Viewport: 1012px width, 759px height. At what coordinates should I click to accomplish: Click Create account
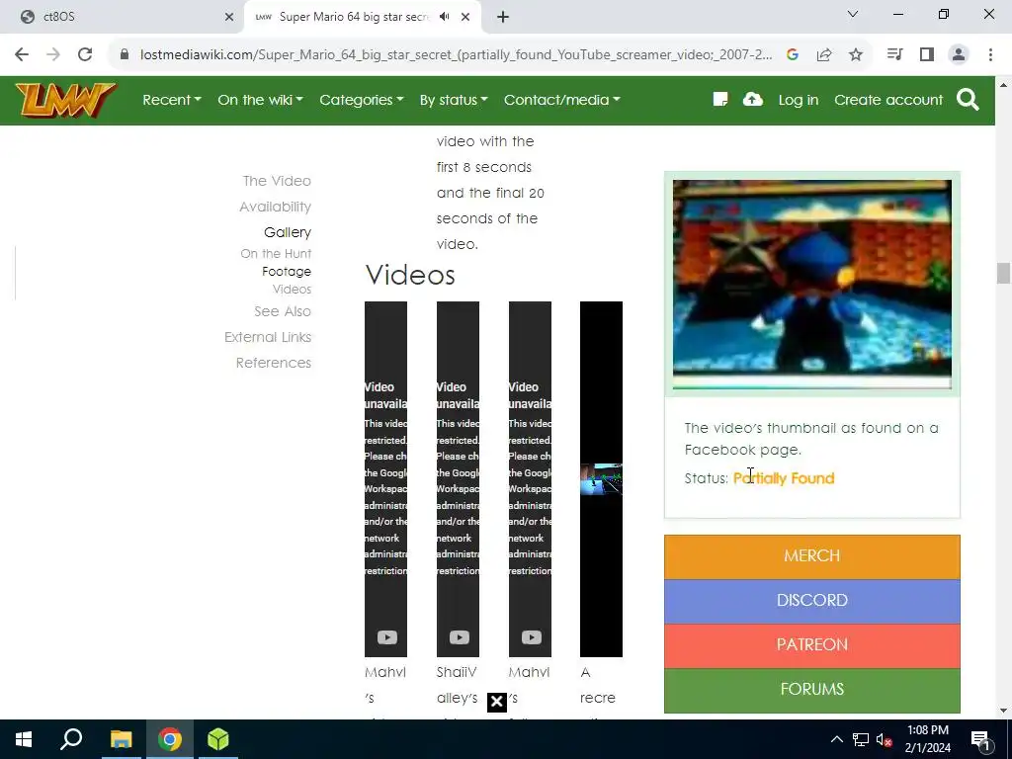pyautogui.click(x=888, y=100)
